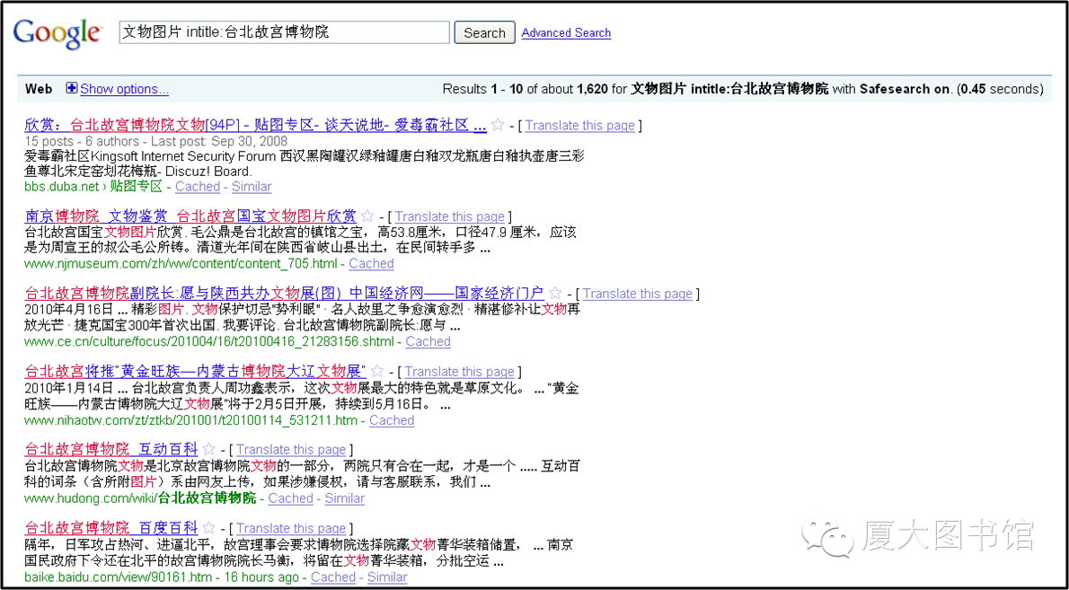Translate the 黄金旺族 result page
This screenshot has width=1069, height=590.
pos(460,371)
